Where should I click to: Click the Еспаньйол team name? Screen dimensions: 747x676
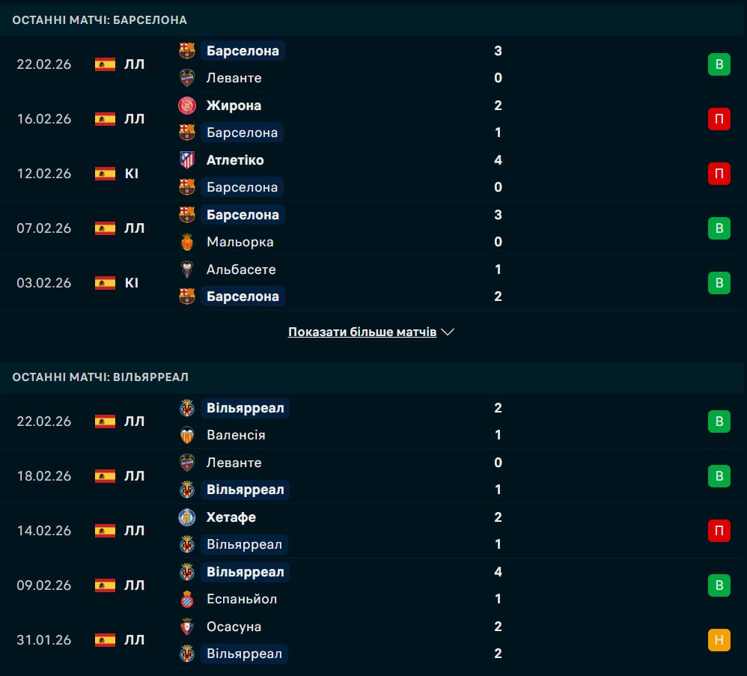click(x=242, y=599)
